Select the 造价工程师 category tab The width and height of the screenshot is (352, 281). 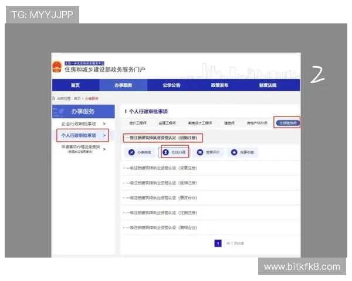[x=138, y=123]
